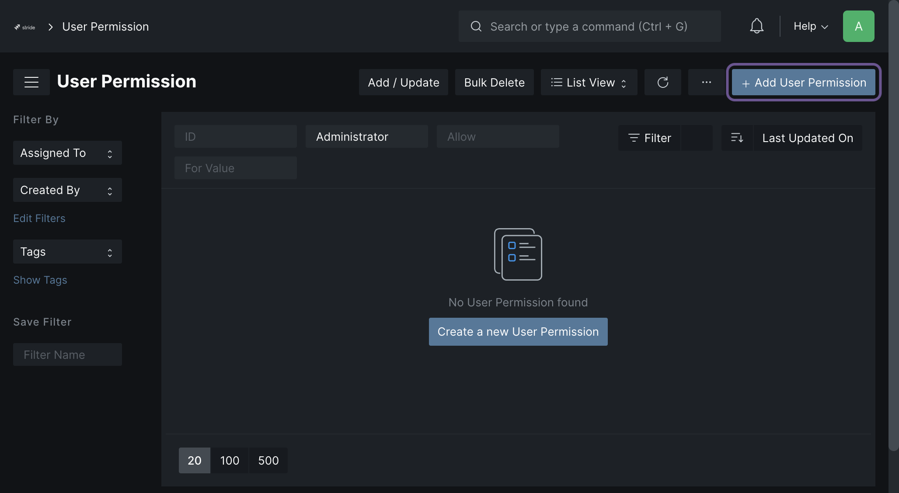Screen dimensions: 899x493
Task: Expand the Created By filter
Action: 67,190
